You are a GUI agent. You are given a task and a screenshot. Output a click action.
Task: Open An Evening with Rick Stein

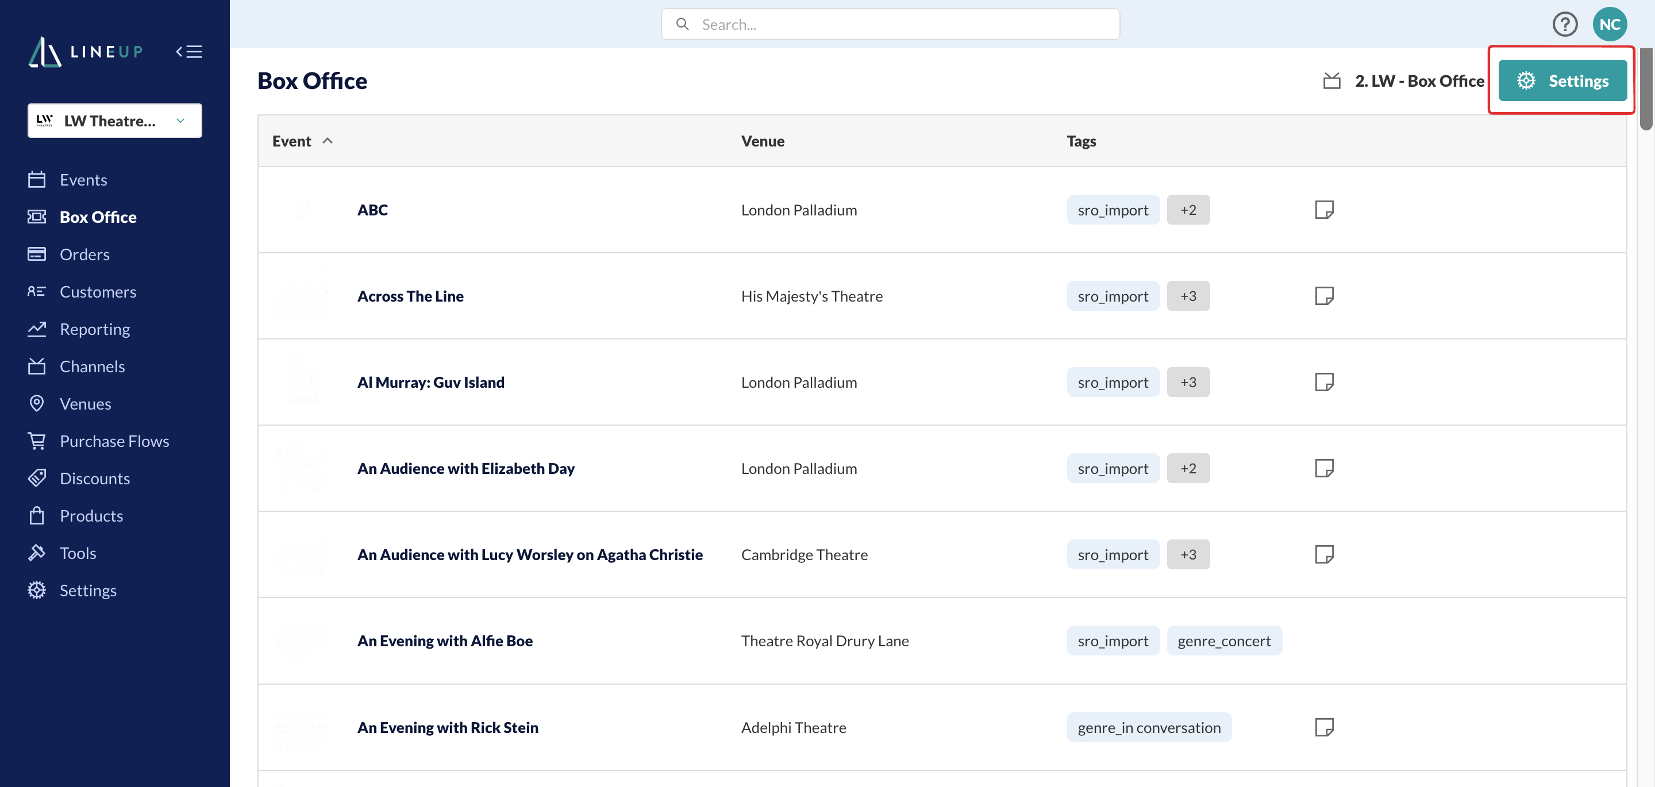point(448,727)
